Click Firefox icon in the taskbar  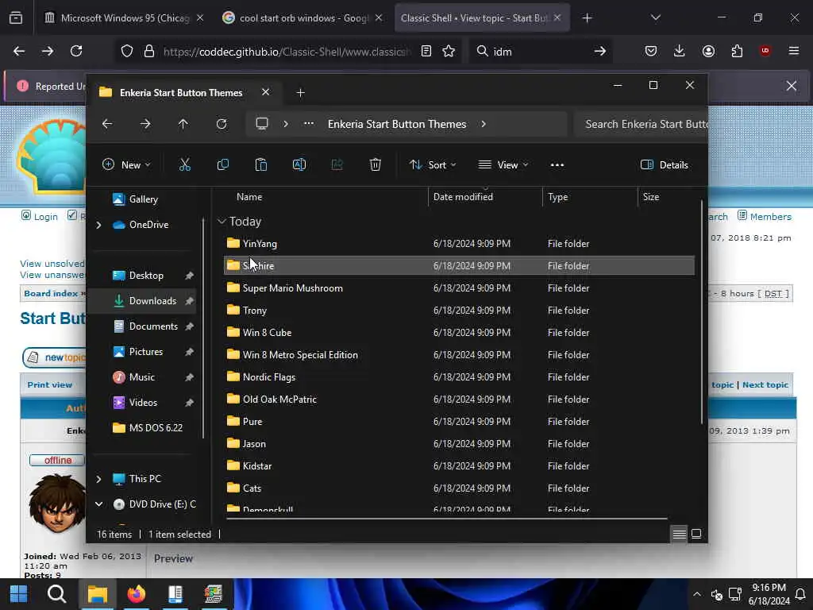(x=137, y=594)
